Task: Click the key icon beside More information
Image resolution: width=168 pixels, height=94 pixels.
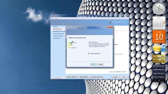Action: pos(88,53)
